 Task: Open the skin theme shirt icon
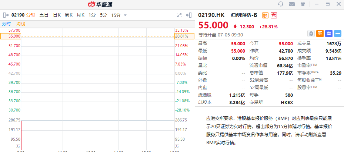tap(303, 4)
